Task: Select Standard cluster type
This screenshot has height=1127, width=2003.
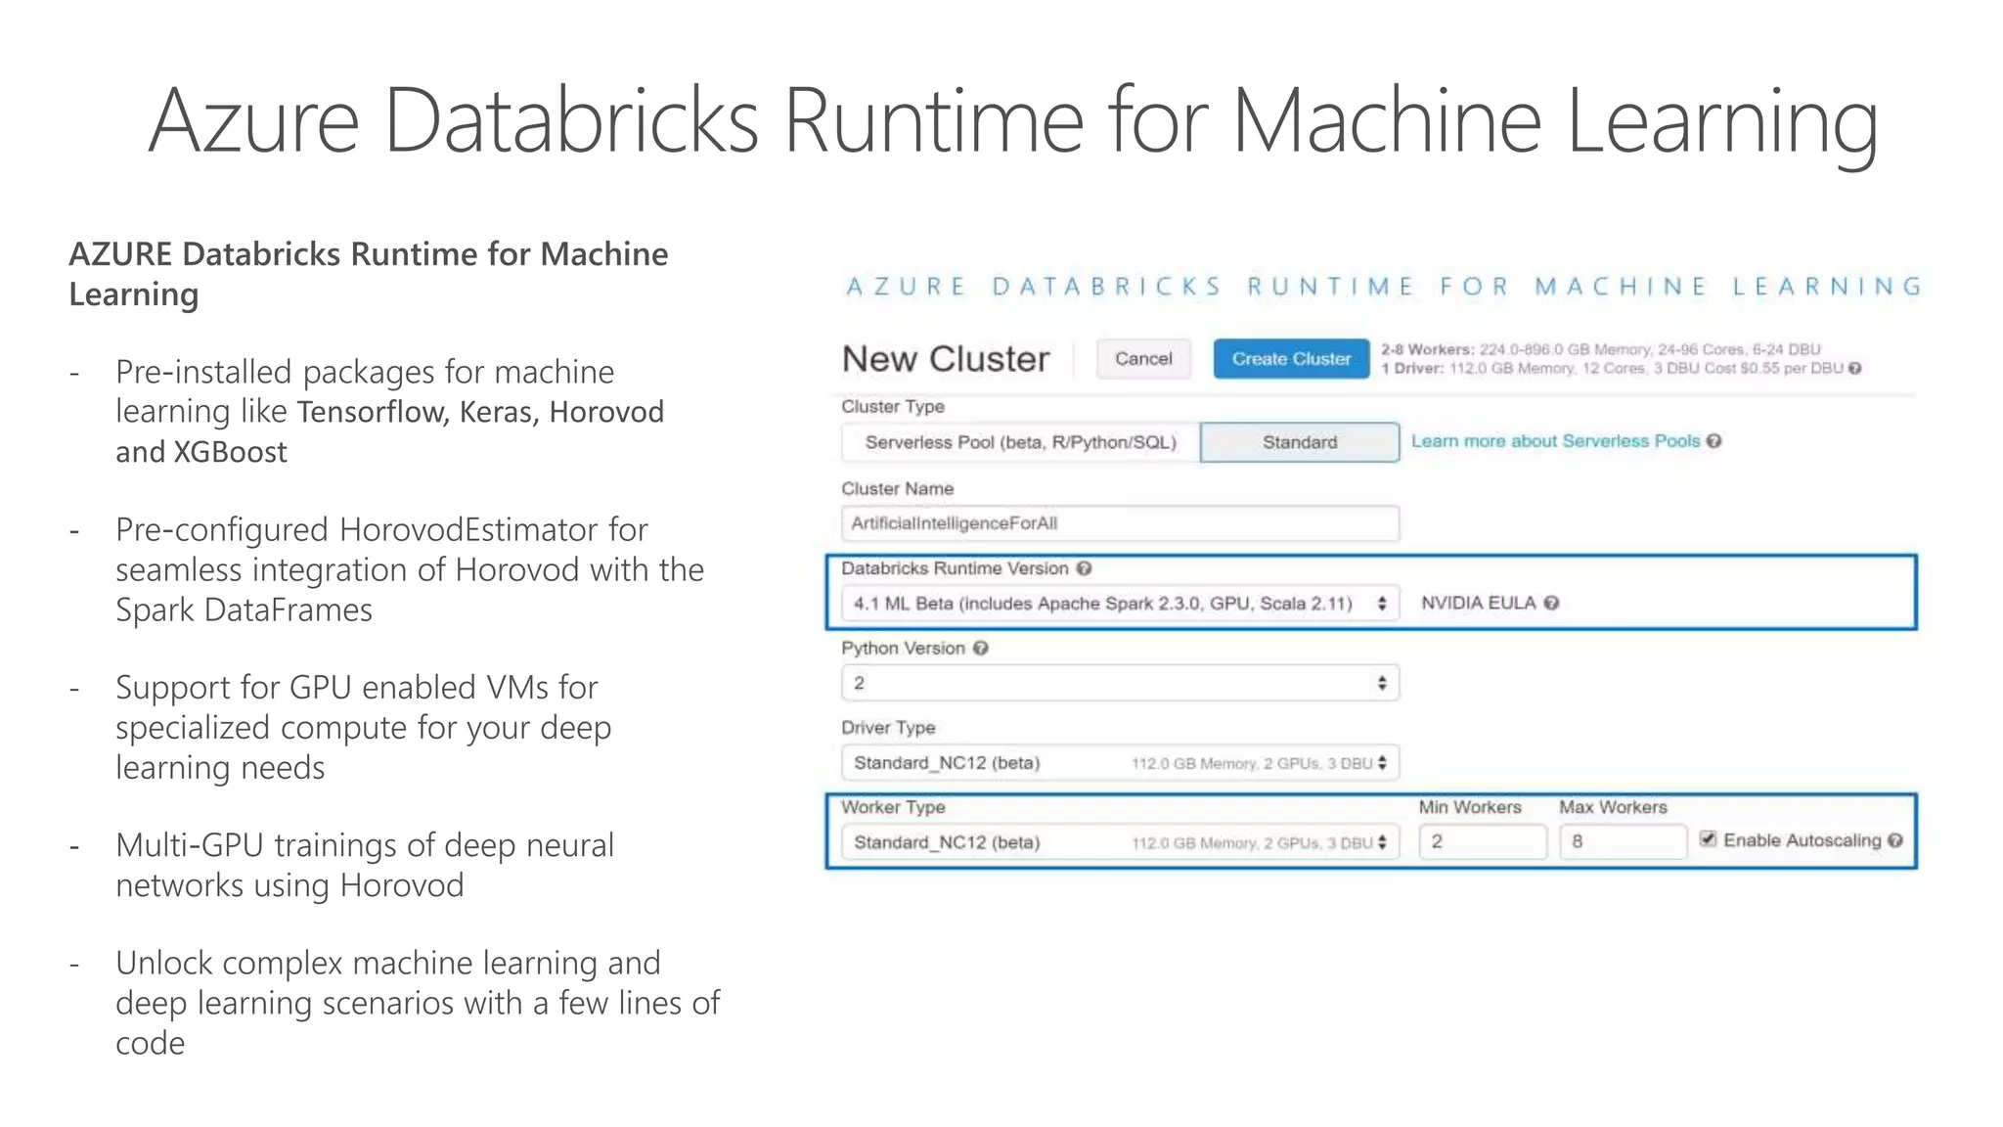Action: tap(1299, 442)
